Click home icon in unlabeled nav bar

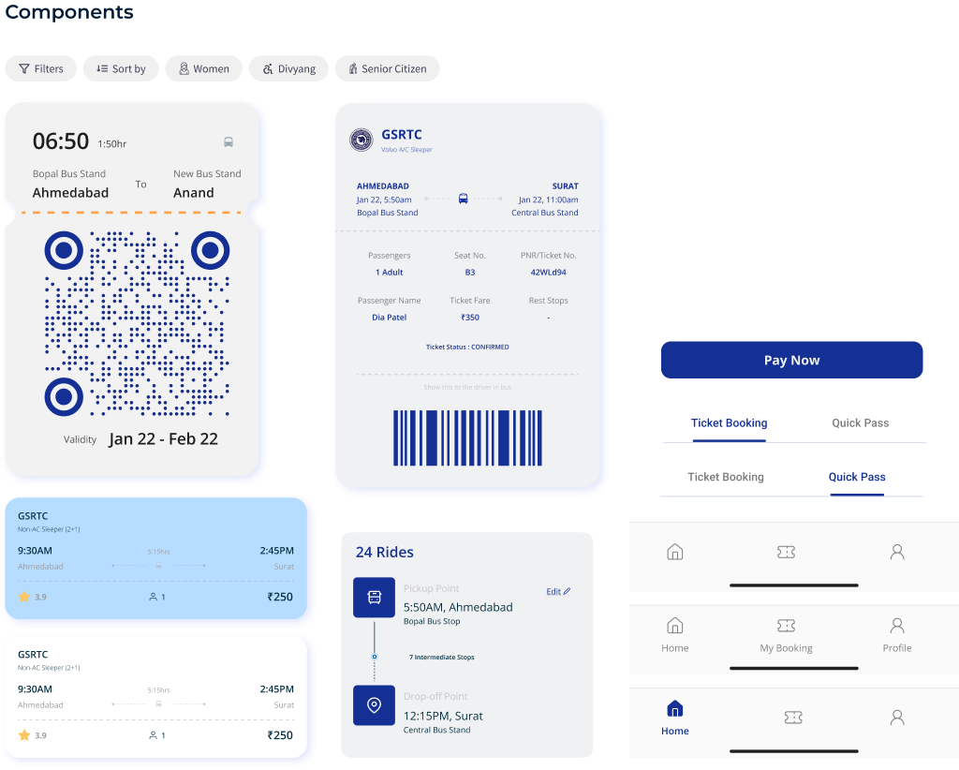pyautogui.click(x=674, y=552)
